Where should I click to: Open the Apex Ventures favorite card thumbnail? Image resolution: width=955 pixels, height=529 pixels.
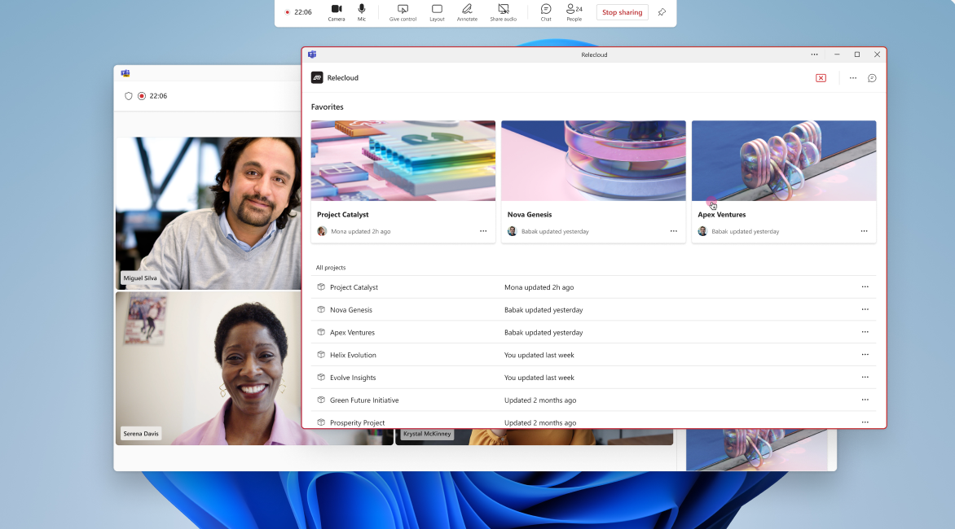[784, 160]
